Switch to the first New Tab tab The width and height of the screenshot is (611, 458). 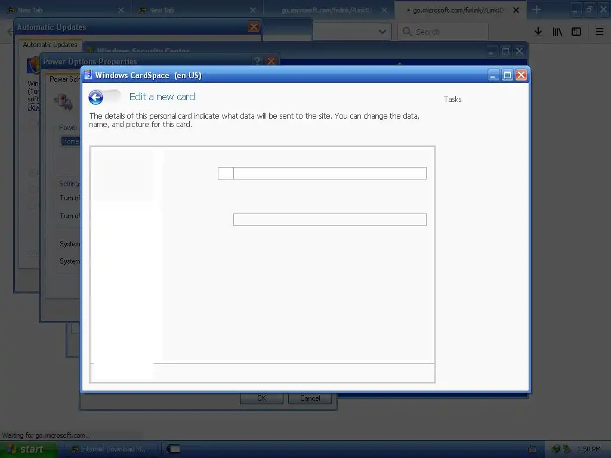pos(64,10)
